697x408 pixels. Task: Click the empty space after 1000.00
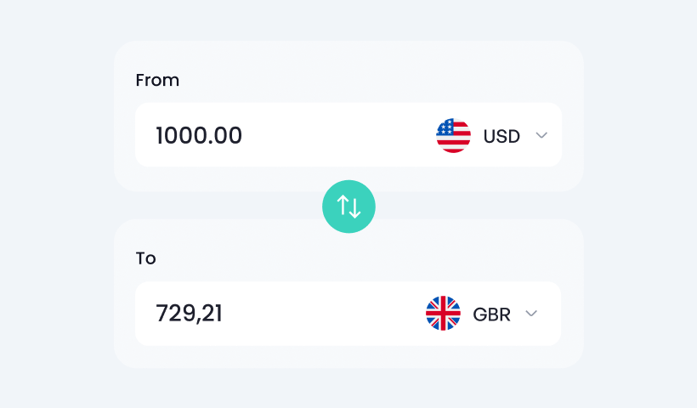coord(337,135)
